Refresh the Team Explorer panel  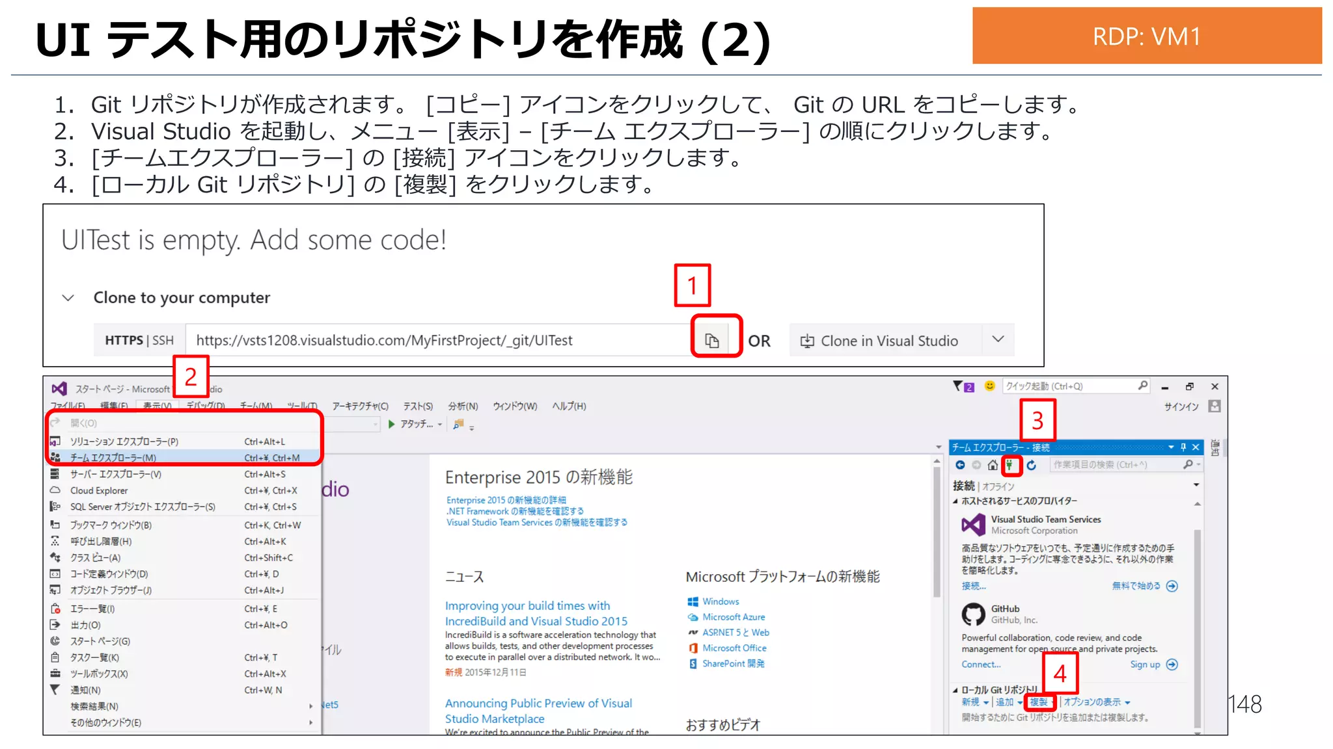click(1032, 465)
